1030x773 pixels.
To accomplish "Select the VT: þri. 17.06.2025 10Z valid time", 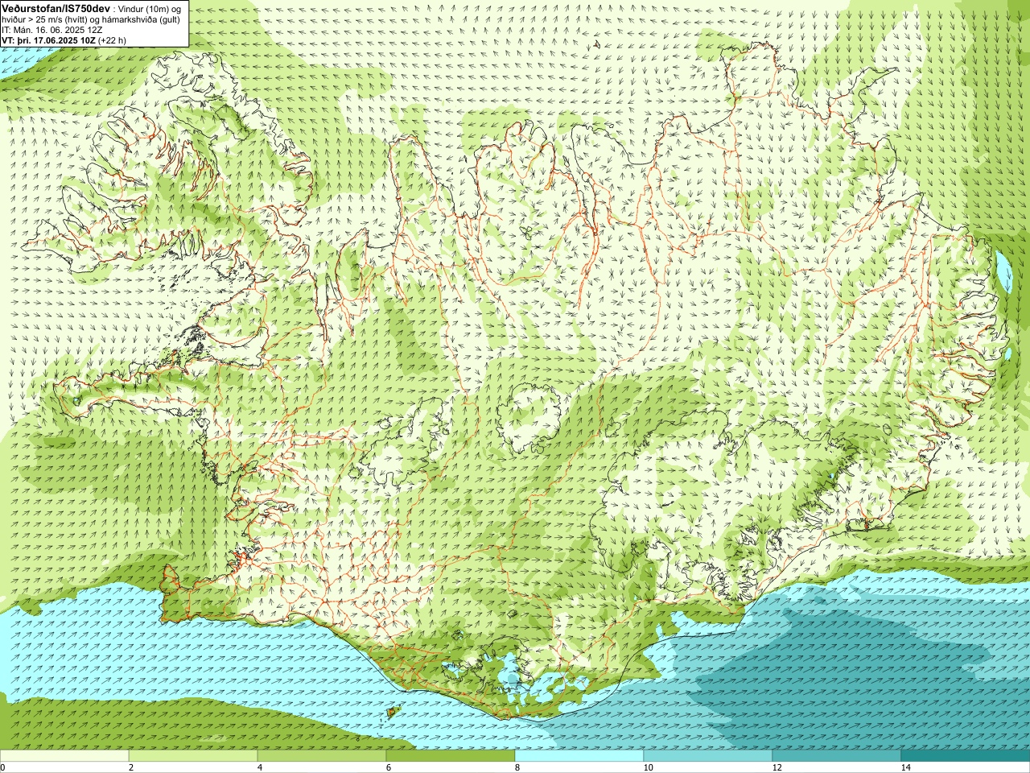I will [48, 39].
